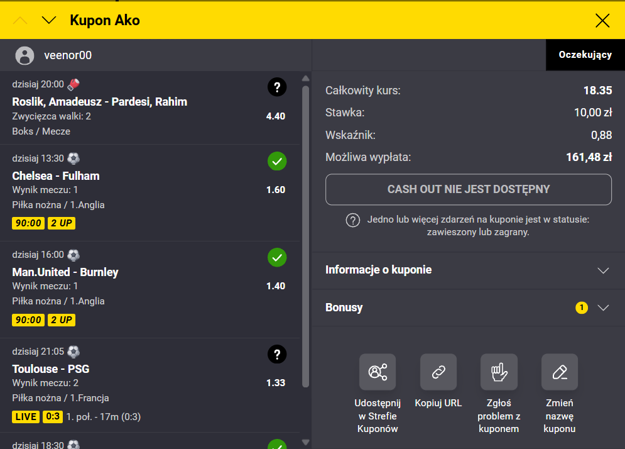Screen dimensions: 625x449
Task: Click green checkmark status for Chelsea - Fulham
Action: (x=277, y=162)
